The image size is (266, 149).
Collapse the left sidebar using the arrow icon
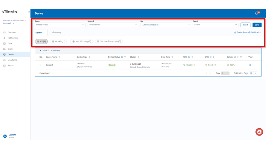[29, 12]
